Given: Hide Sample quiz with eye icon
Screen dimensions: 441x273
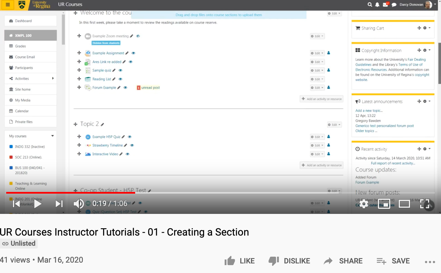Looking at the screenshot, I should pos(121,70).
